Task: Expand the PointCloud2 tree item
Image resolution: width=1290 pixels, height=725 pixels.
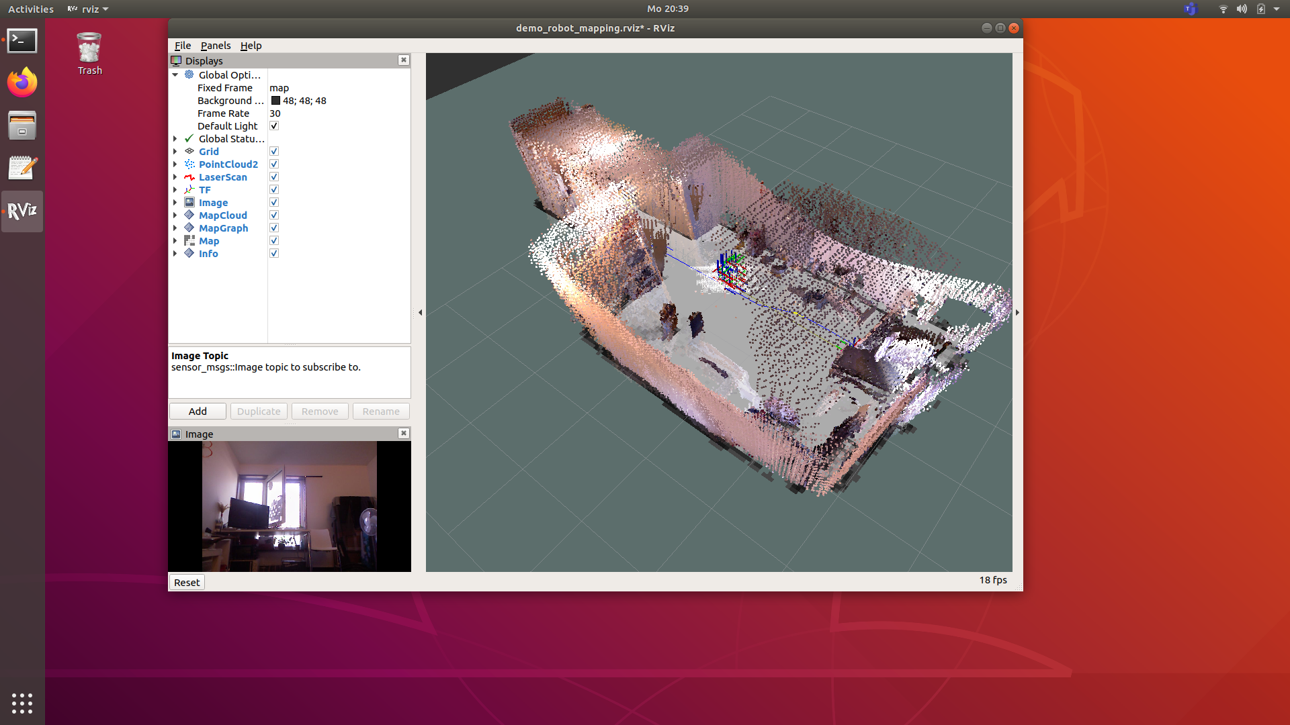Action: click(175, 164)
